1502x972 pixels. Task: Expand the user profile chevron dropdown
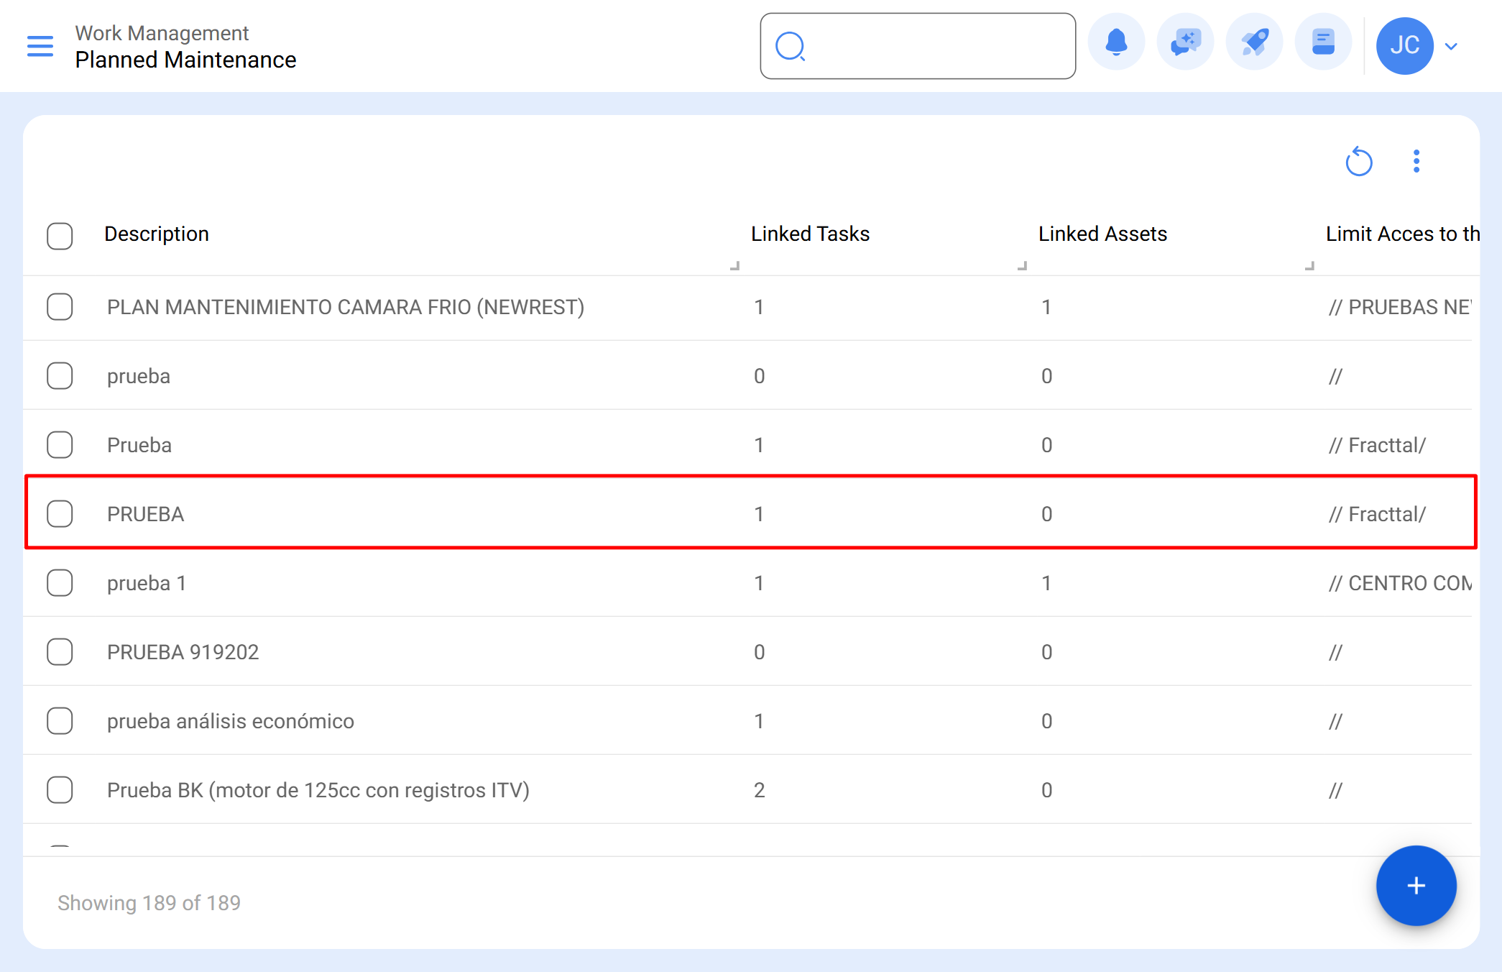click(1451, 46)
